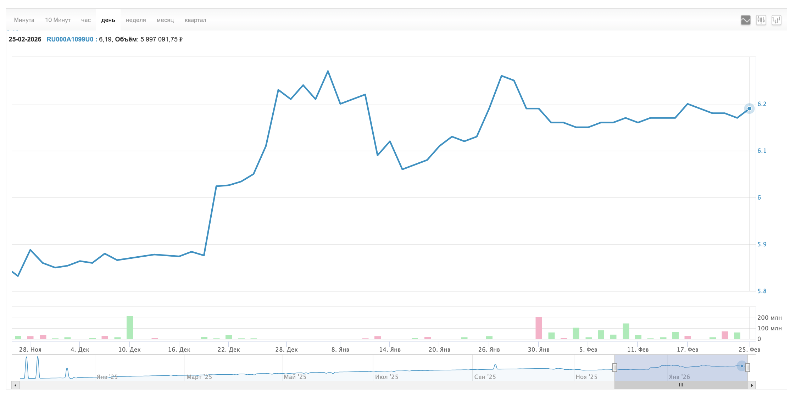Select the Минута timeframe
Image resolution: width=790 pixels, height=397 pixels.
[24, 20]
